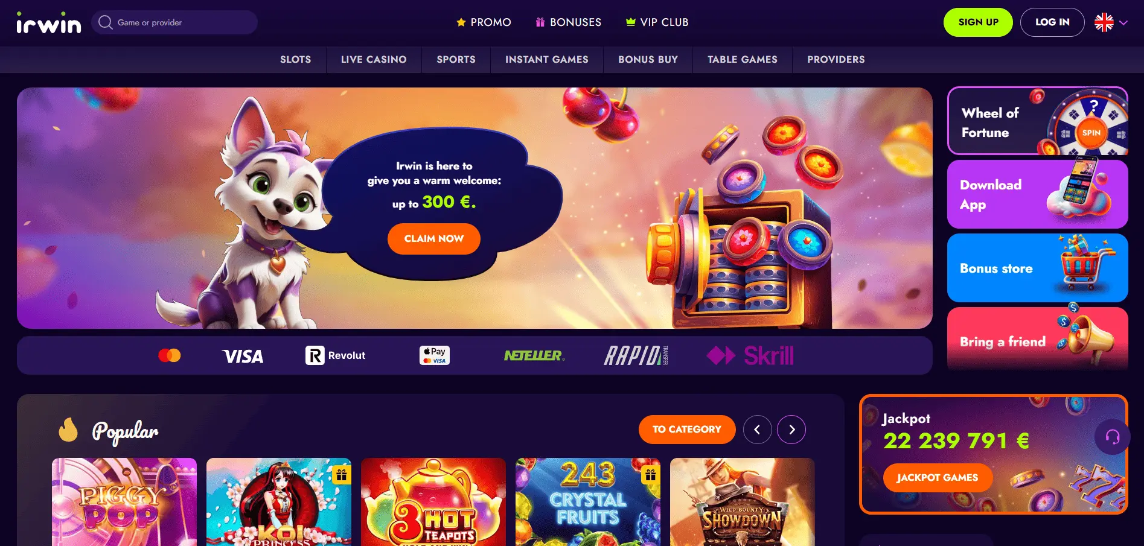Click the Visa payment logo

242,356
